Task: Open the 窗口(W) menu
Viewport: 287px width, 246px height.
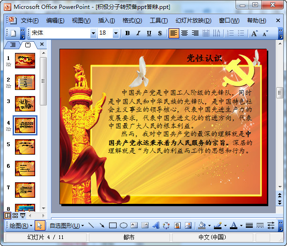Action: pyautogui.click(x=229, y=21)
